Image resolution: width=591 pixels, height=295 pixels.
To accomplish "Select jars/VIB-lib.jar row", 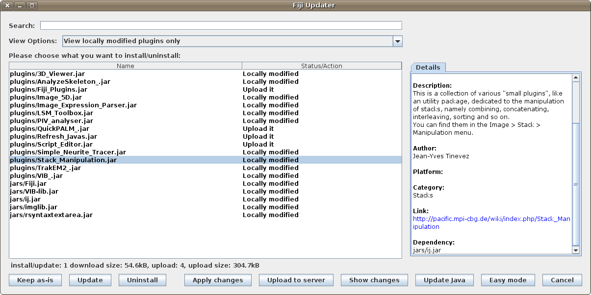I will click(206, 192).
